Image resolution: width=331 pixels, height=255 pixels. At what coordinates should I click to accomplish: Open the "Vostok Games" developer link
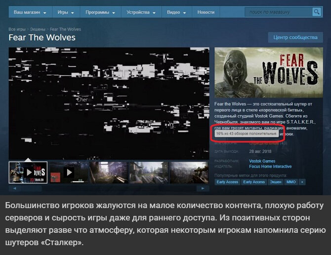point(262,161)
